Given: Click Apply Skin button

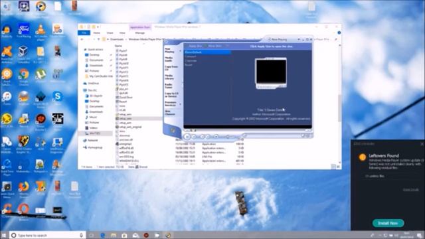Looking at the screenshot, I should pos(195,46).
